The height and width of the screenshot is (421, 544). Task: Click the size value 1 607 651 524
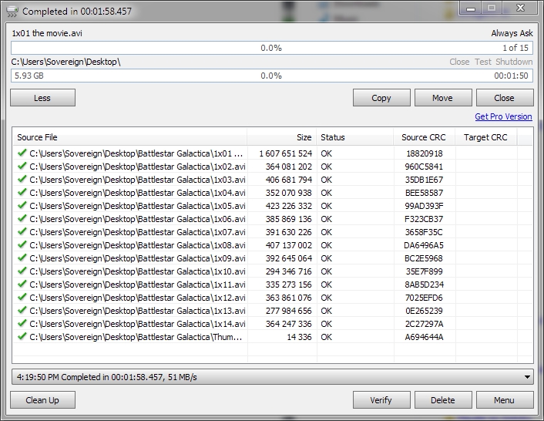pyautogui.click(x=286, y=153)
